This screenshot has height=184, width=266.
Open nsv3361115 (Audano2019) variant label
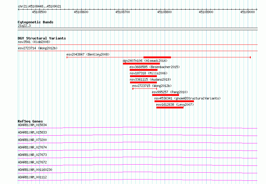150,79
